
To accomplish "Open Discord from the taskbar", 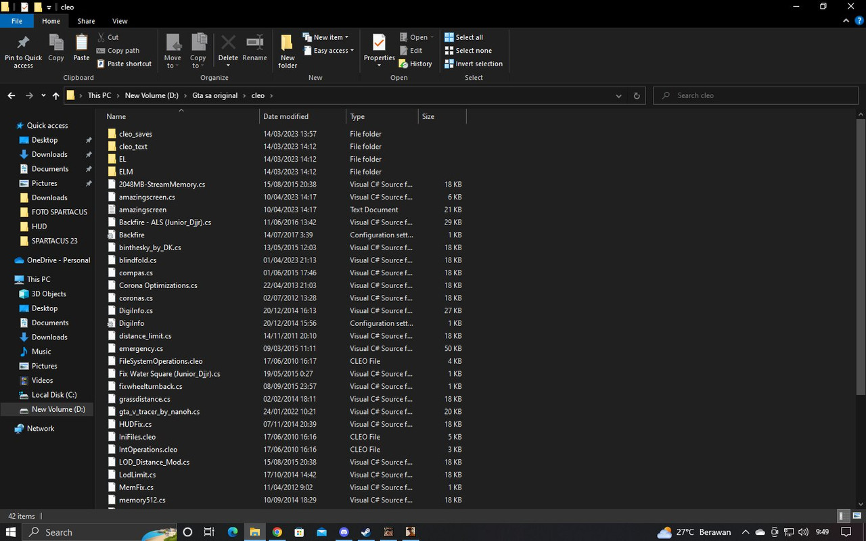I will (x=344, y=532).
